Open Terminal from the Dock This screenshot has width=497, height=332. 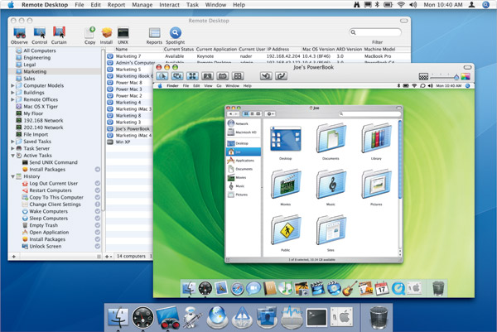click(x=316, y=315)
